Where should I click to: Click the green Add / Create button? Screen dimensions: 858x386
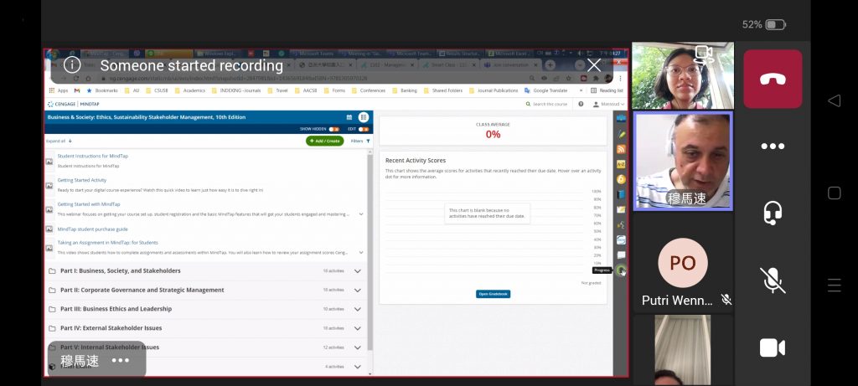[325, 141]
